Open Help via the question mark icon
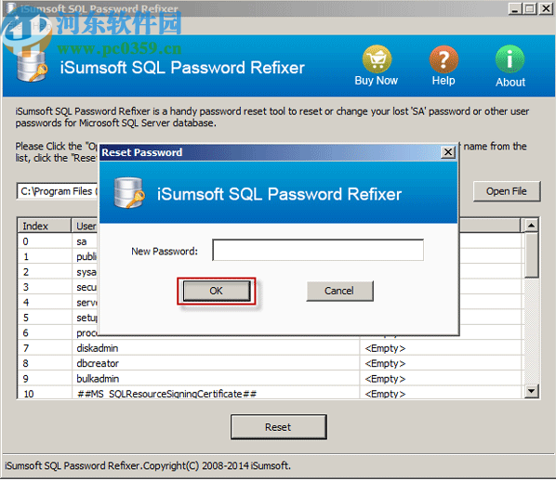 [x=443, y=58]
